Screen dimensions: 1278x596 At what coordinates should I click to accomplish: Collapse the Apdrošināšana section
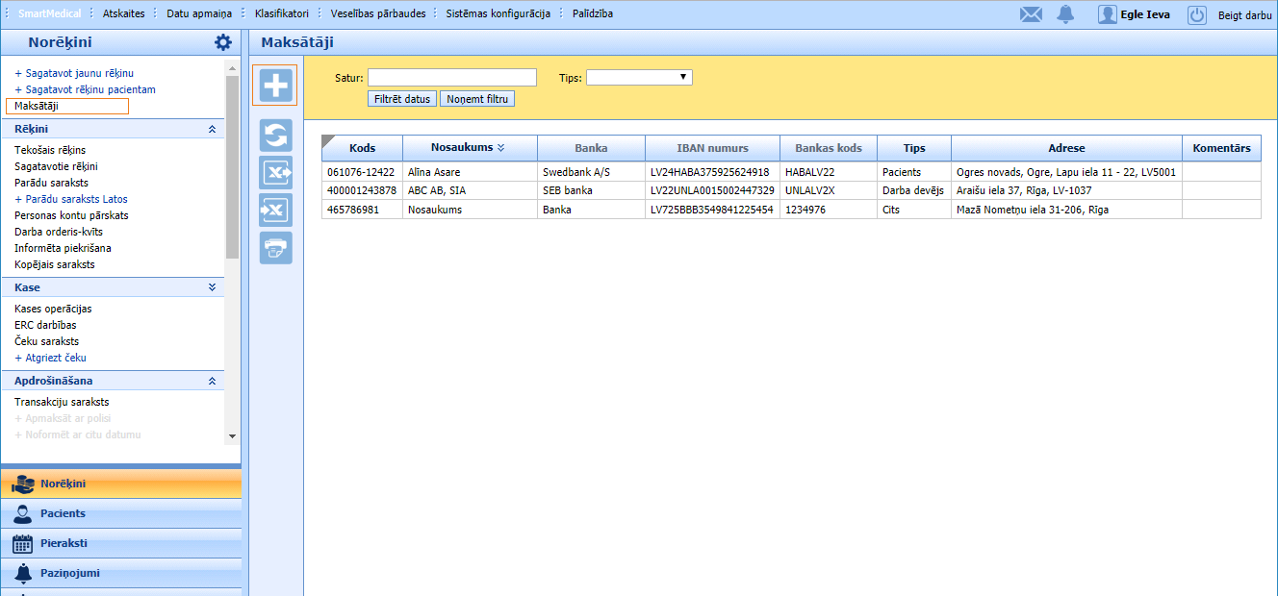(x=212, y=381)
